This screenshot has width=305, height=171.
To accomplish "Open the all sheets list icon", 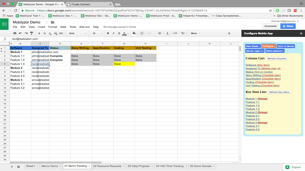I will 19,167.
